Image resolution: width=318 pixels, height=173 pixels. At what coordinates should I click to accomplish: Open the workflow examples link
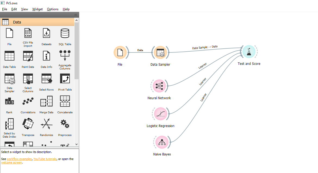pos(19,159)
